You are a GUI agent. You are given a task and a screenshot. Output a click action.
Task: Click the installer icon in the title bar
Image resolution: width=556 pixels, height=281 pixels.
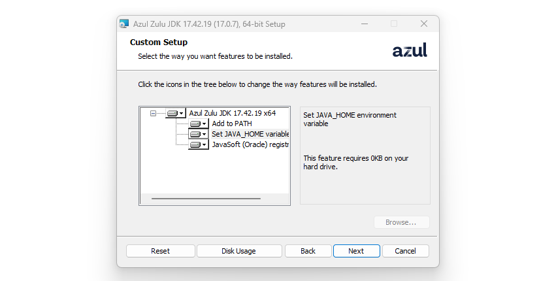(124, 24)
